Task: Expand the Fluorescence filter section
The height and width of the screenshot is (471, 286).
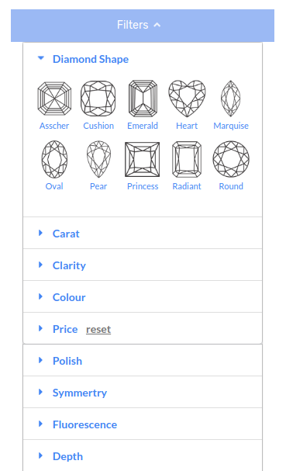Action: coord(143,424)
